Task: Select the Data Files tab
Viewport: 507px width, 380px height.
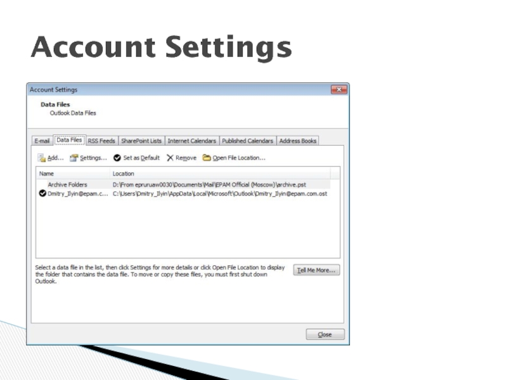Action: coord(68,140)
